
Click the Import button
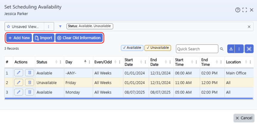pos(44,38)
